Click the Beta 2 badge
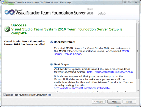This screenshot has height=107, width=141. coord(90,9)
